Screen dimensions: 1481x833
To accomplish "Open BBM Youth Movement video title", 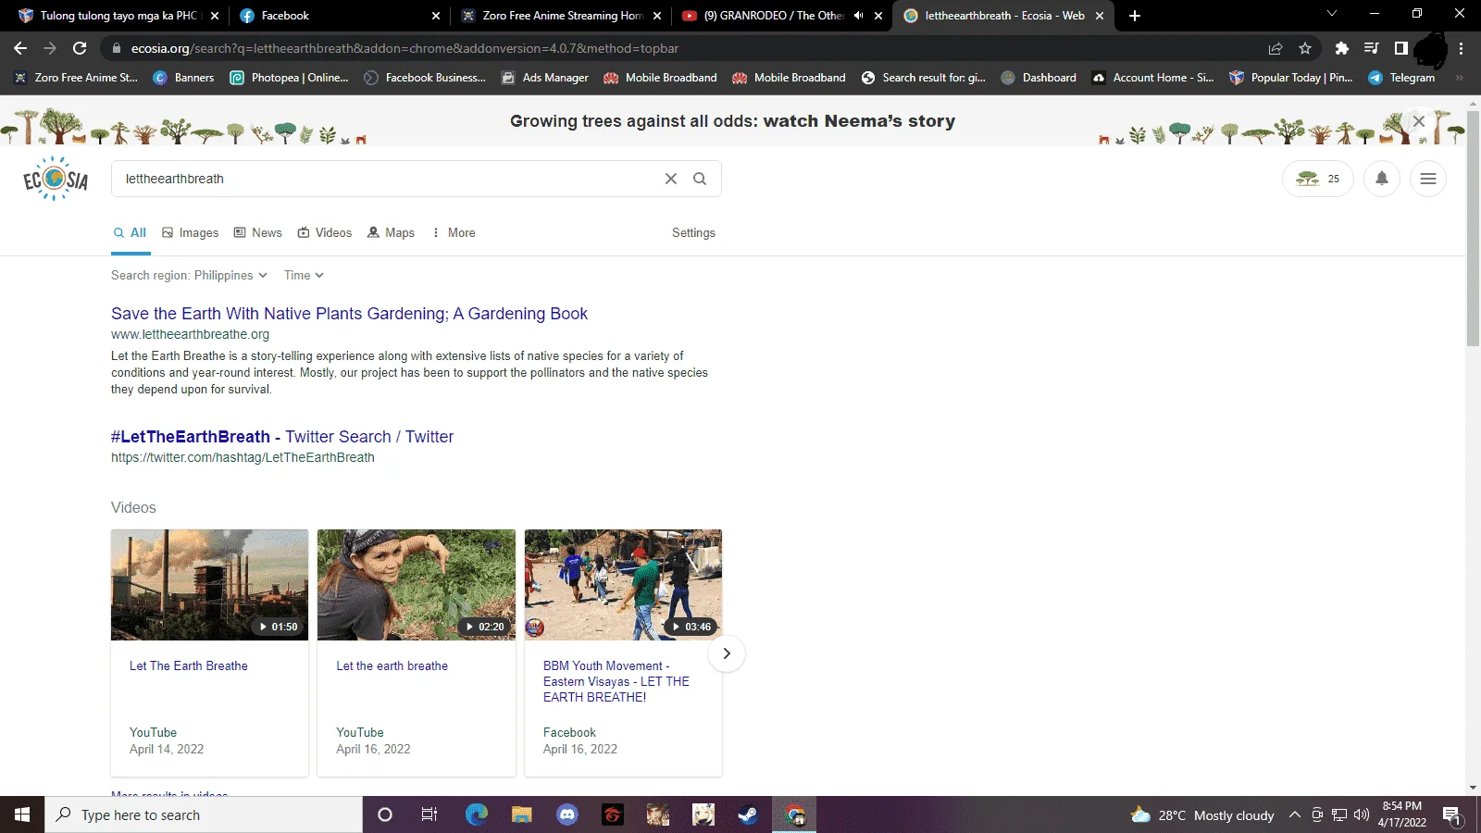I will point(616,681).
